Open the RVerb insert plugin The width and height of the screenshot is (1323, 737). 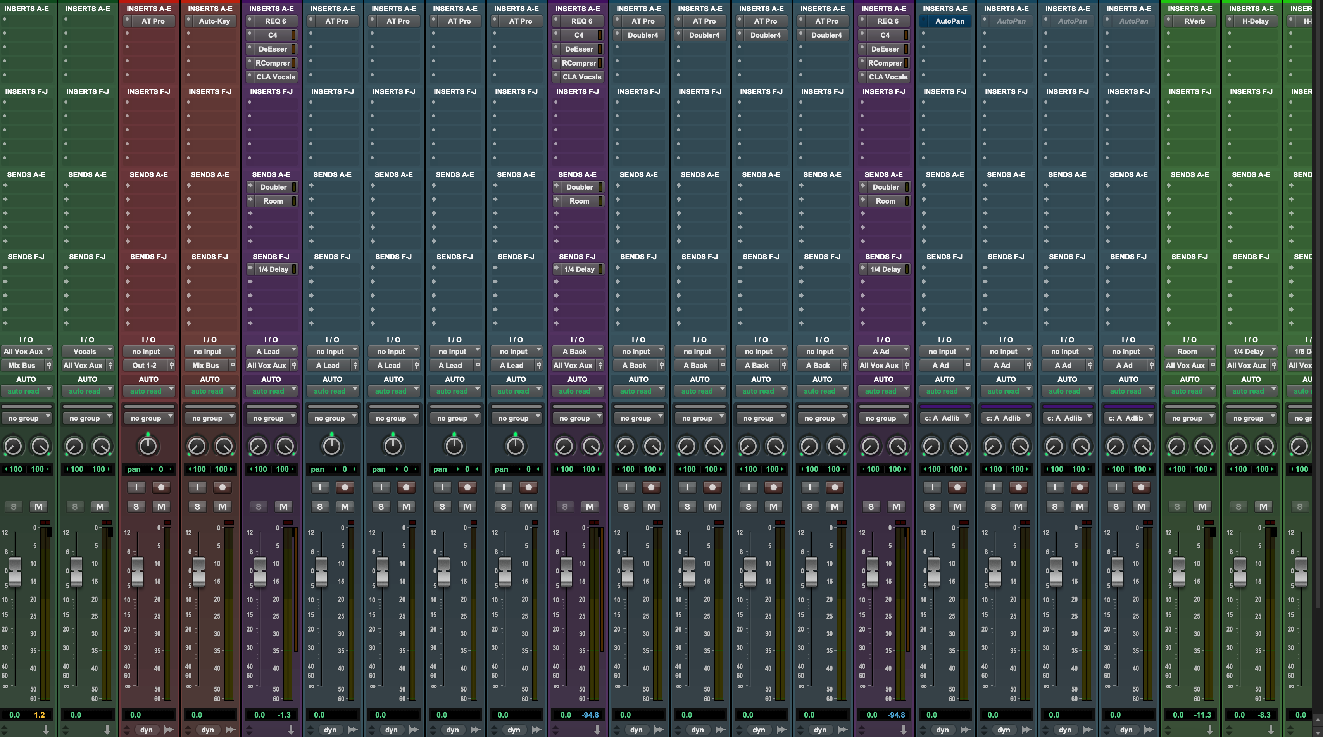pyautogui.click(x=1194, y=21)
